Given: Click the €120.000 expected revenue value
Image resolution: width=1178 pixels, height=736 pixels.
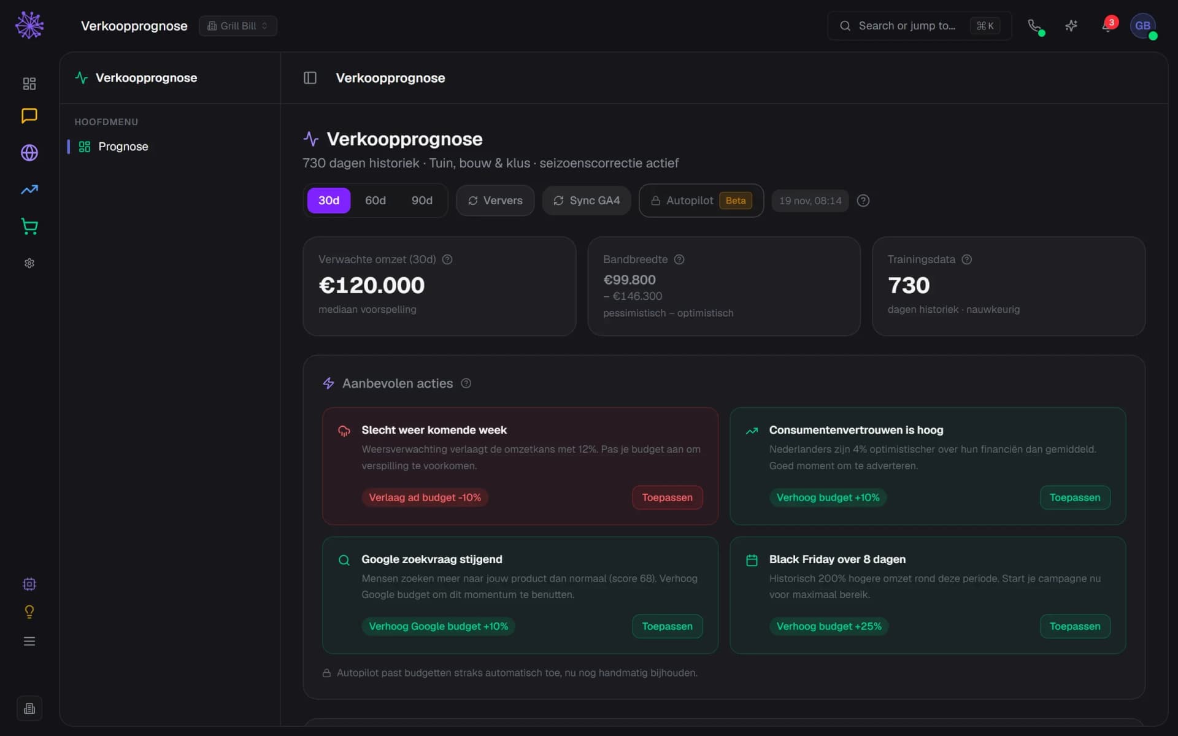Looking at the screenshot, I should [372, 285].
